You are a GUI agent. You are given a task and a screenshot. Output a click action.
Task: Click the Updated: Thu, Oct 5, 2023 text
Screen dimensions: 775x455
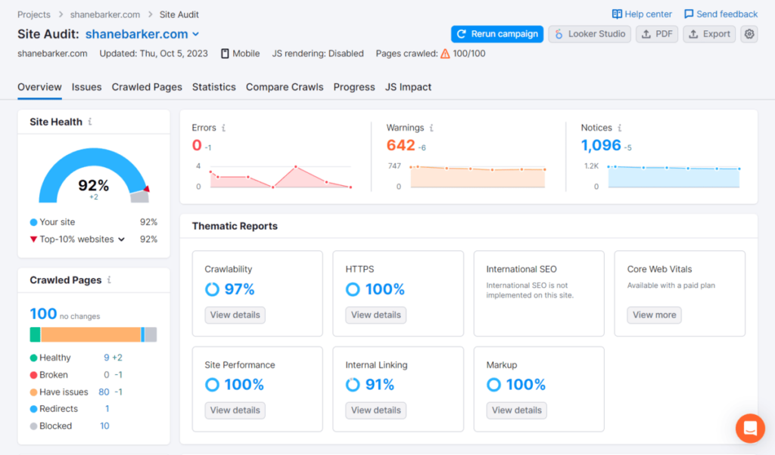[x=154, y=54]
